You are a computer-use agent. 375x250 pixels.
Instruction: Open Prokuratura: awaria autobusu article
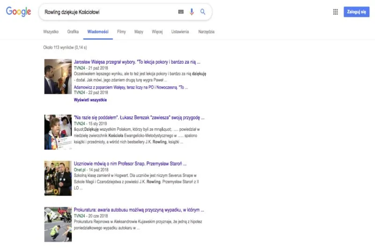pyautogui.click(x=139, y=210)
